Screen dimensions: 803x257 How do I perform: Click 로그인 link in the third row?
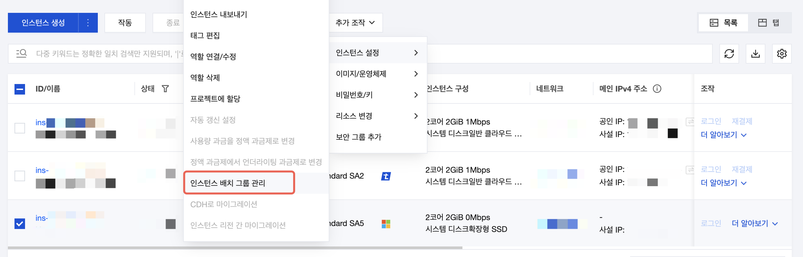pos(711,223)
